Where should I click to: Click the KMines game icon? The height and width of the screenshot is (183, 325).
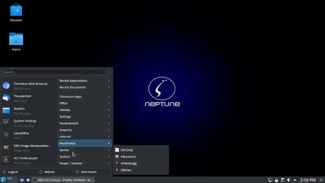tap(117, 170)
